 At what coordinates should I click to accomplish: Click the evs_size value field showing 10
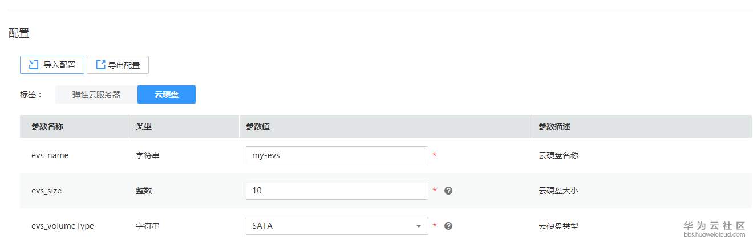click(x=337, y=191)
